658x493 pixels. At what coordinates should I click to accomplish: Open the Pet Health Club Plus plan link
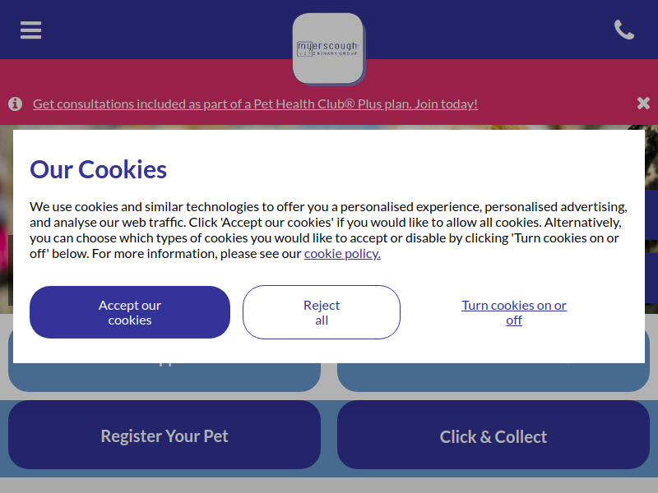tap(255, 104)
